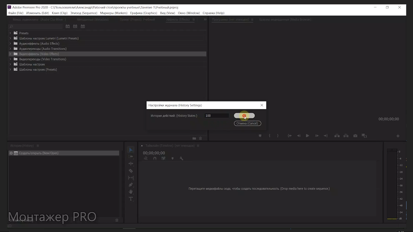This screenshot has height=232, width=413.
Task: Open the Button Editor plus icon
Action: pyautogui.click(x=398, y=136)
